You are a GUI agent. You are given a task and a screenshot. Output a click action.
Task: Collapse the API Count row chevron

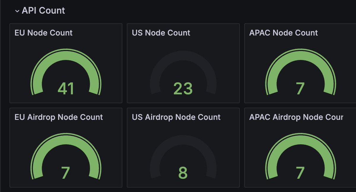click(17, 11)
